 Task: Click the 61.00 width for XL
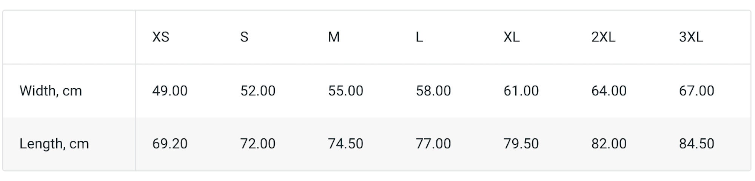point(521,91)
